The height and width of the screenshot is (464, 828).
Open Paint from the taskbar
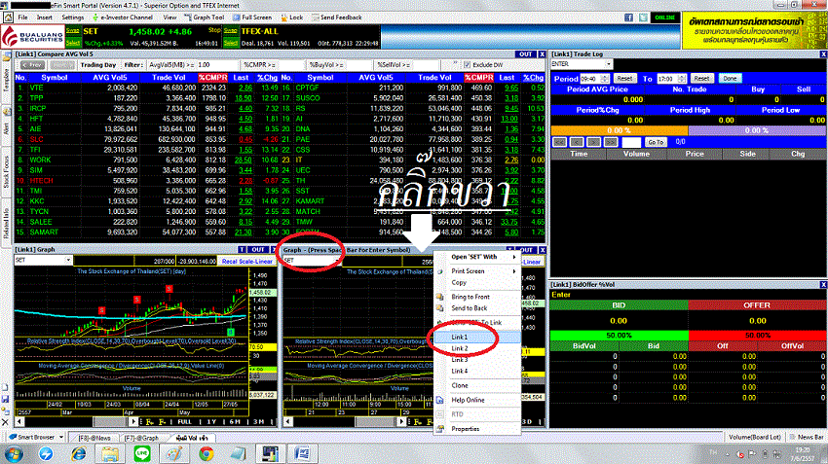(174, 453)
